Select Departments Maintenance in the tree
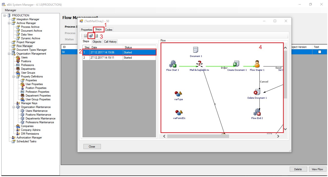 (40, 119)
